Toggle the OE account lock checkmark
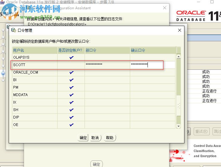221x167 pixels. 71,125
